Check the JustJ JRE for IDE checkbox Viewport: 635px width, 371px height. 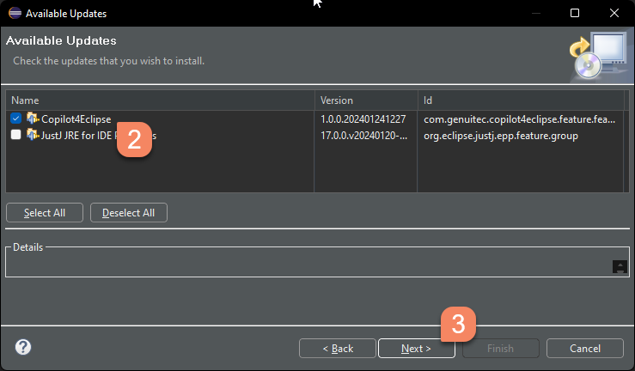(15, 134)
